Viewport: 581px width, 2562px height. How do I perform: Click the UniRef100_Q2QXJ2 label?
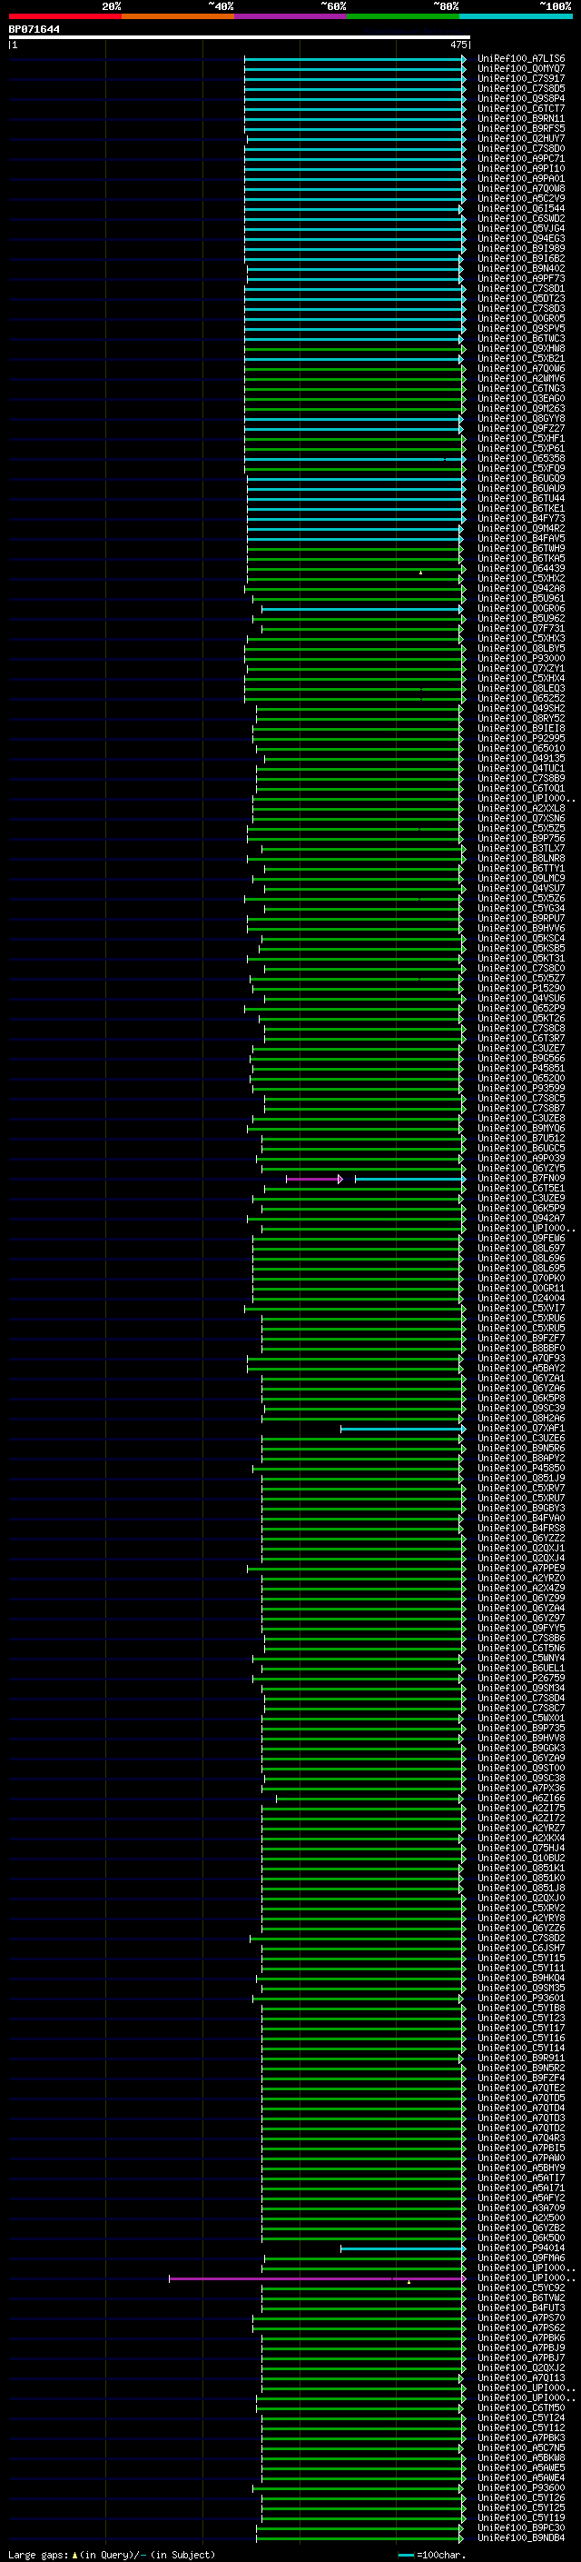click(520, 2368)
